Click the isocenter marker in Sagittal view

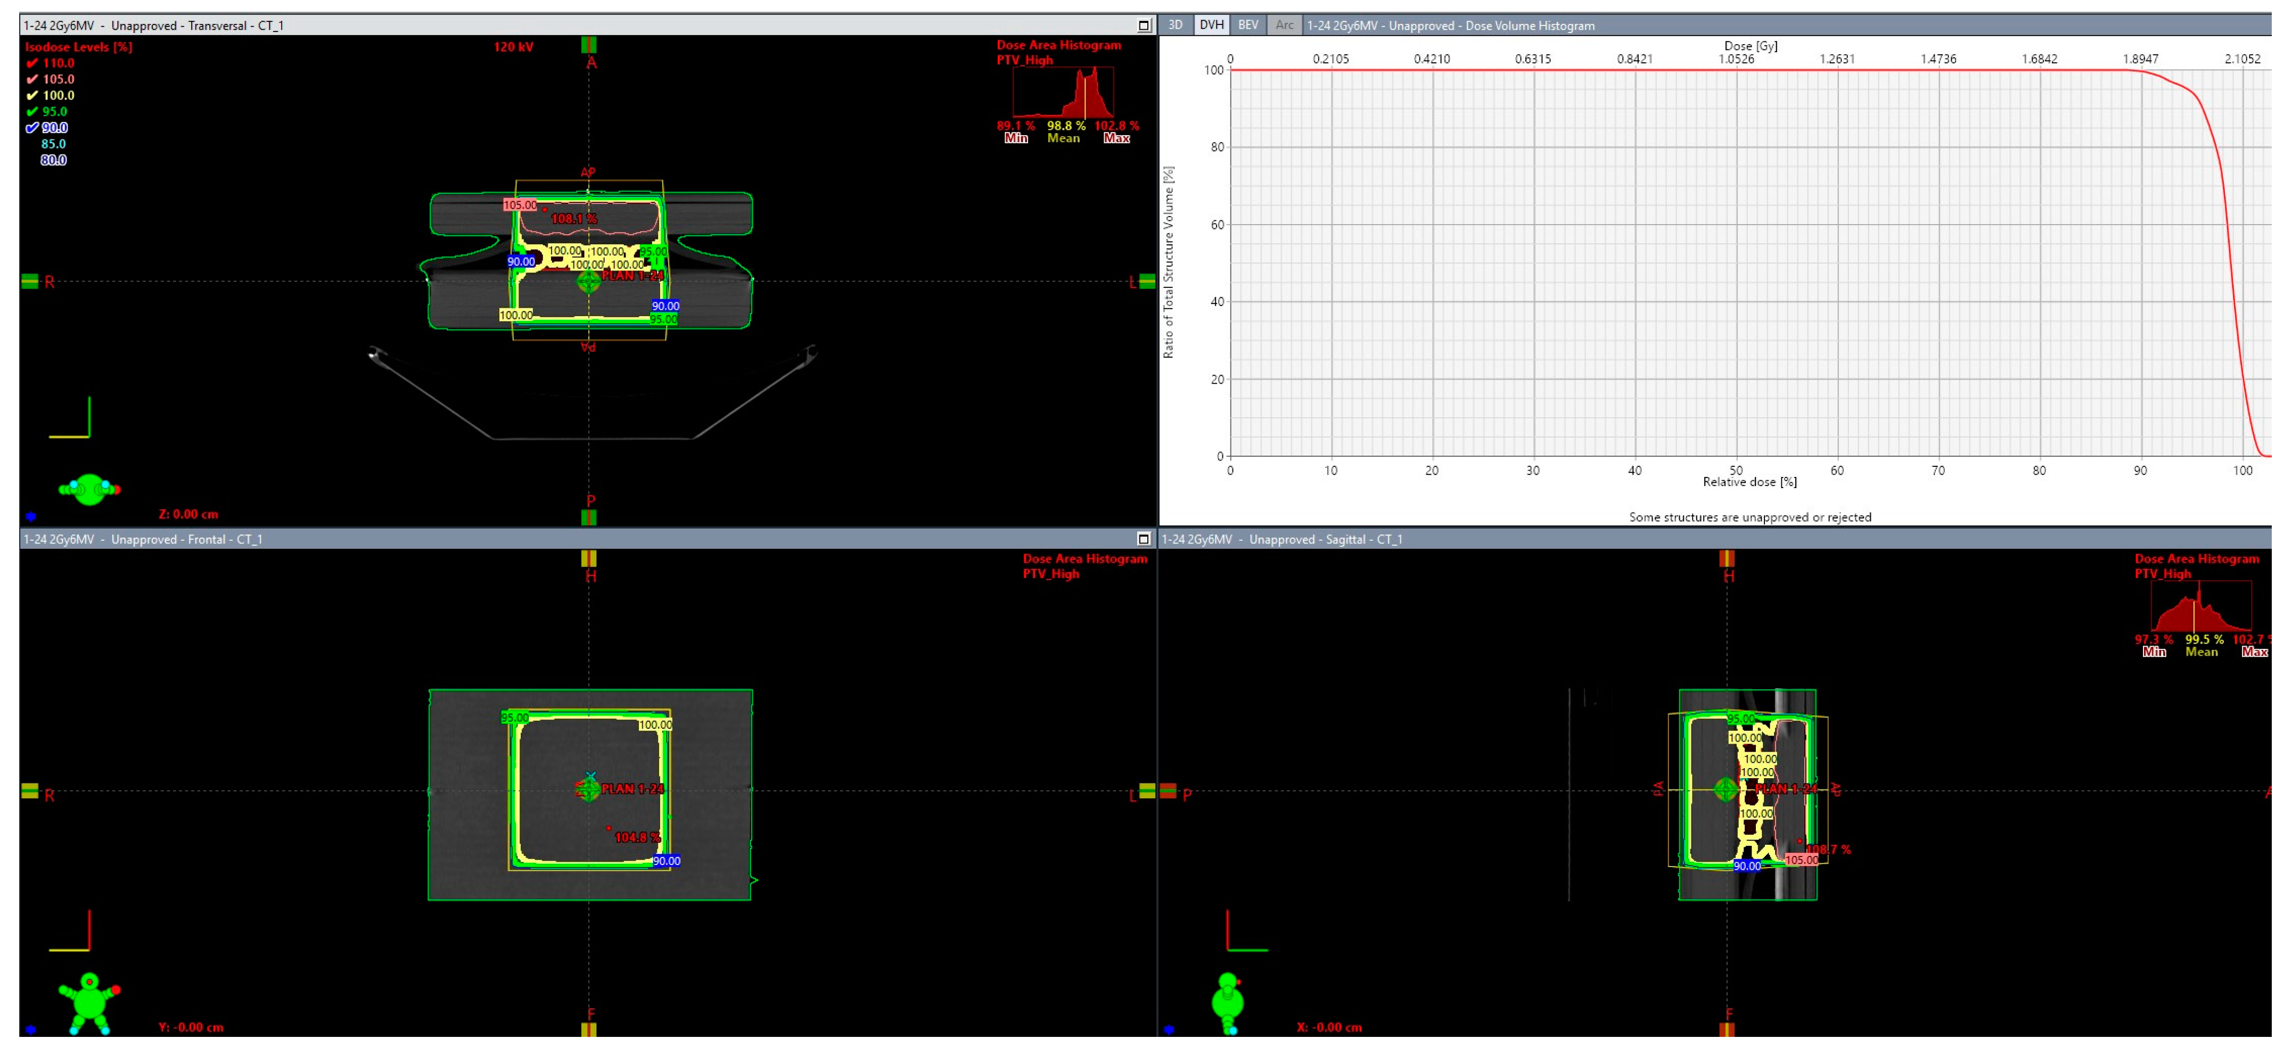click(x=1725, y=789)
